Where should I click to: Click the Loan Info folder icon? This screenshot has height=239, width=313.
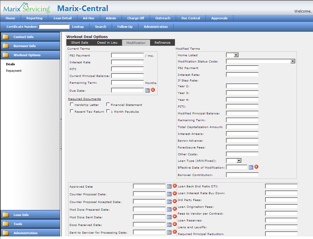point(6,215)
